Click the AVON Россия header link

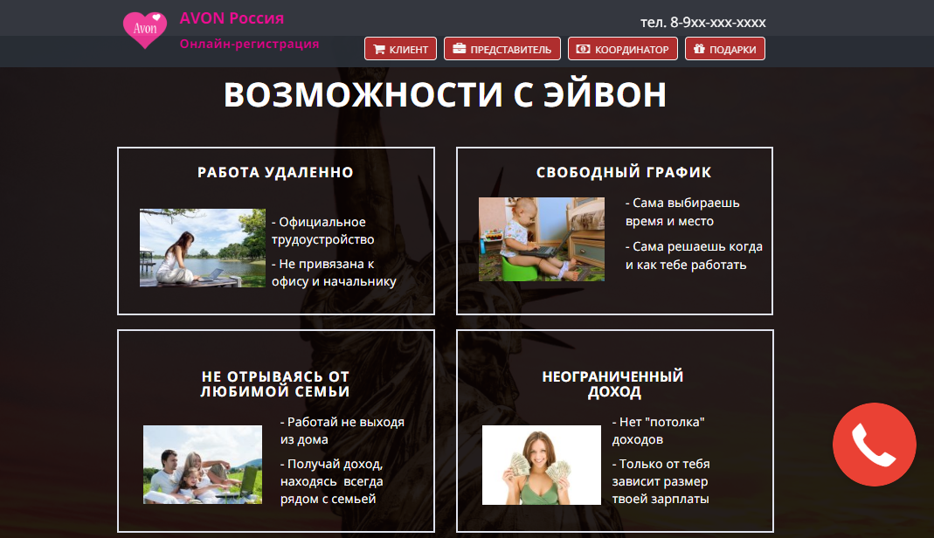click(231, 17)
